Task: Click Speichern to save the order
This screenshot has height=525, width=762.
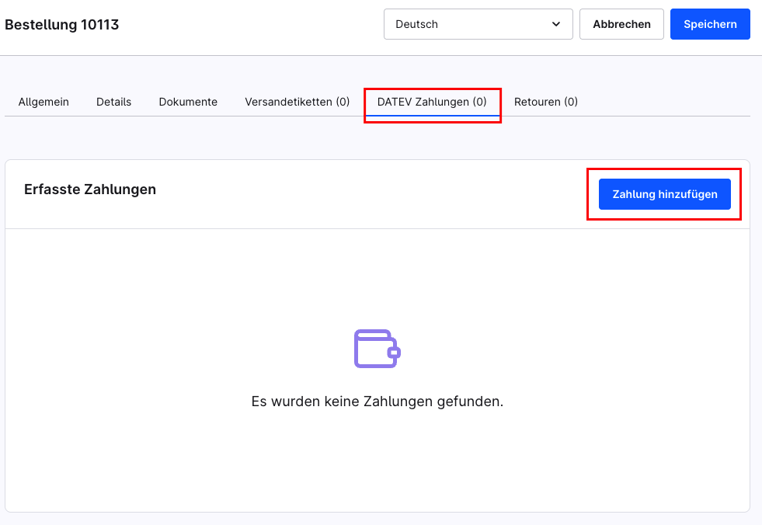Action: (709, 24)
